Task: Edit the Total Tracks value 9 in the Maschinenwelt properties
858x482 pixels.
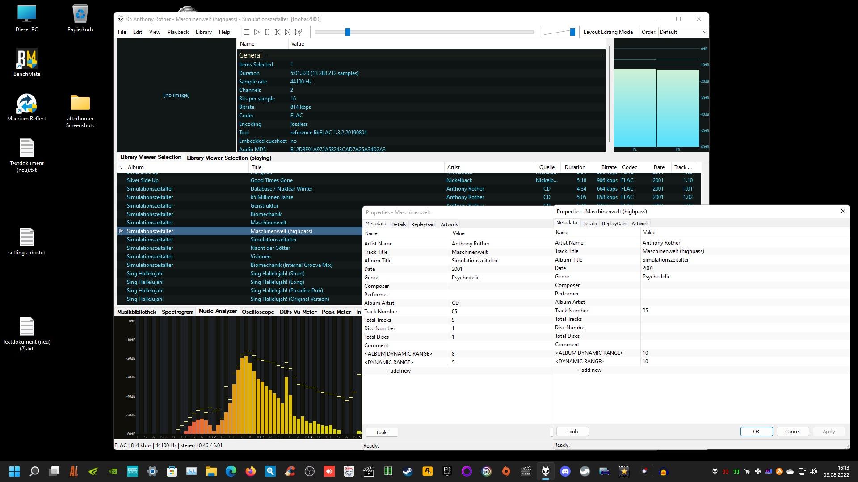Action: click(x=501, y=320)
